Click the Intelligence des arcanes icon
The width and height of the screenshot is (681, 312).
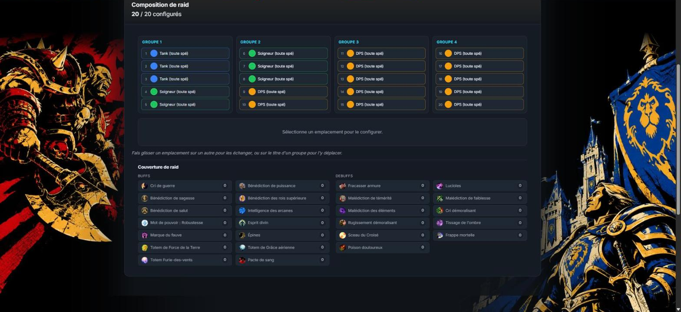point(242,210)
